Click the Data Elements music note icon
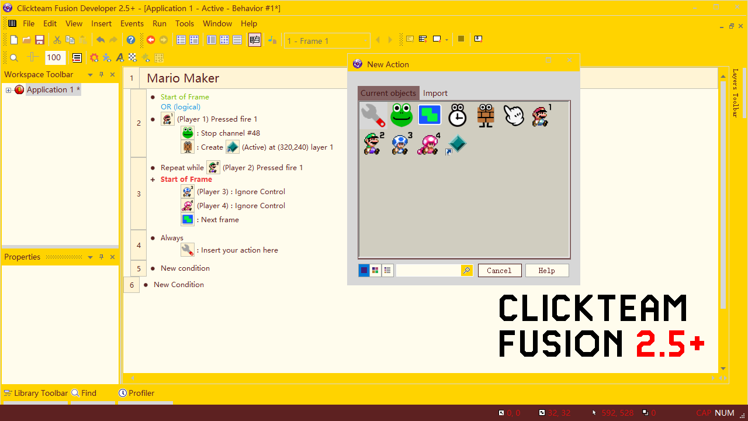The image size is (748, 421). point(272,40)
